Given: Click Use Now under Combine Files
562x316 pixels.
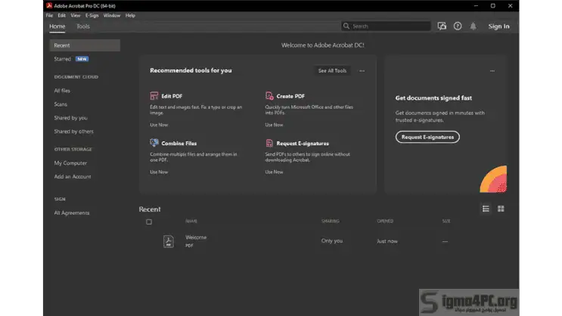Looking at the screenshot, I should (x=159, y=172).
